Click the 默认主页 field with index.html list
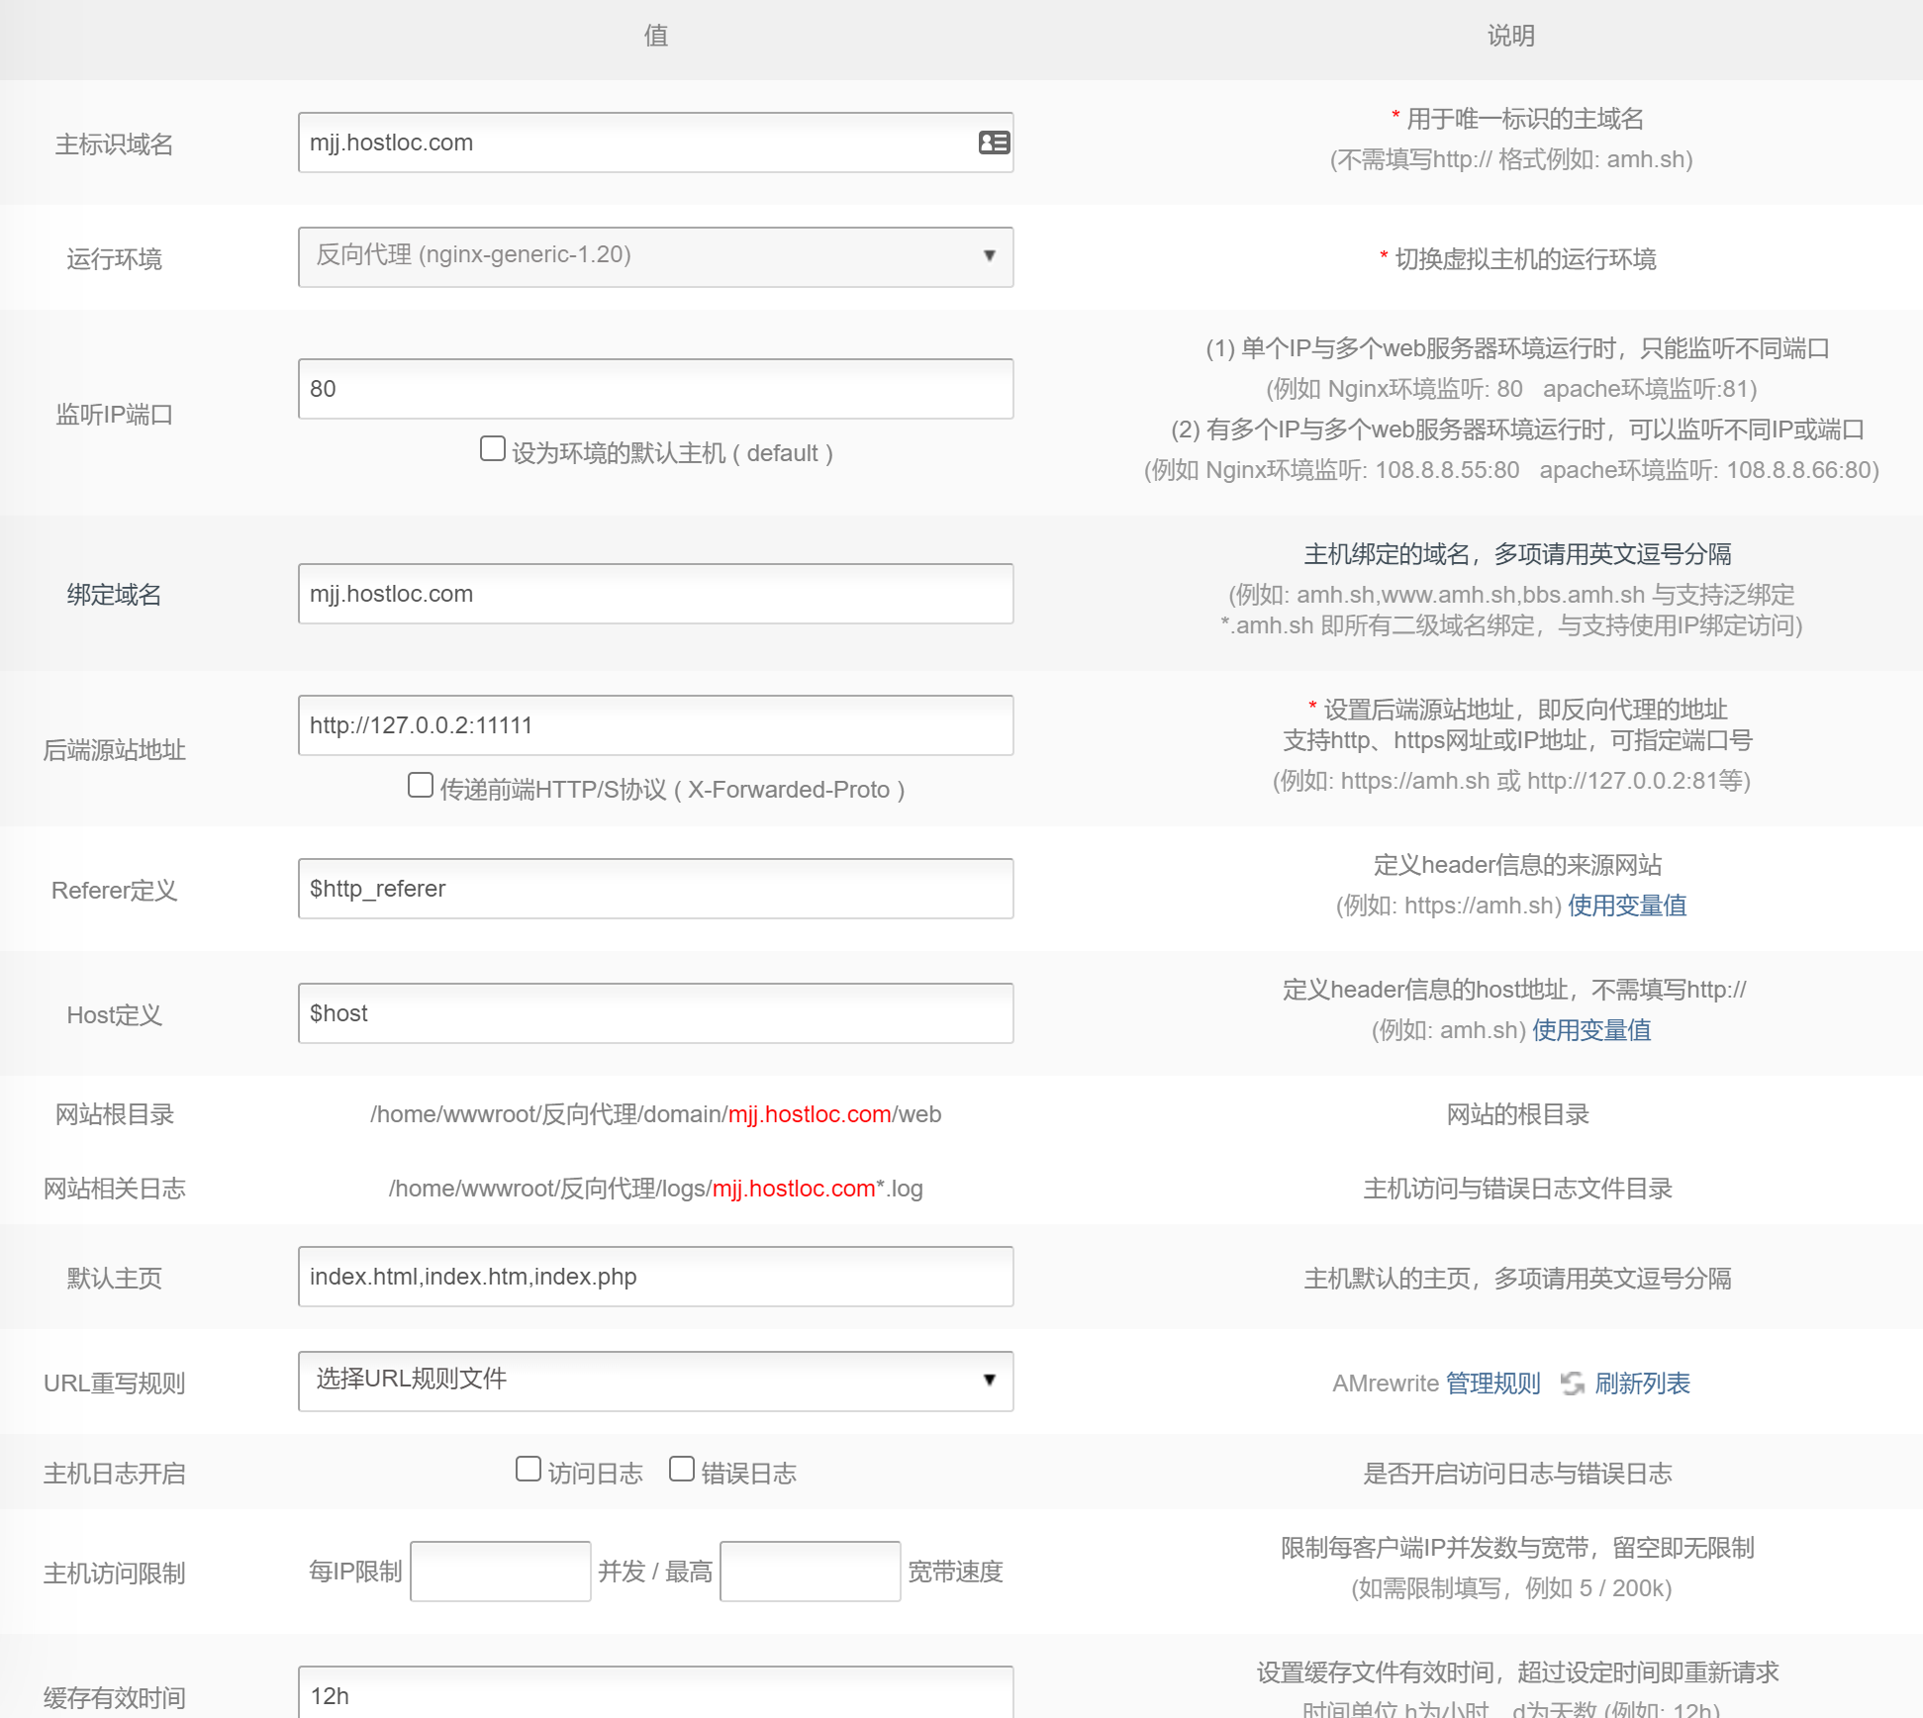The height and width of the screenshot is (1718, 1923). [x=655, y=1277]
